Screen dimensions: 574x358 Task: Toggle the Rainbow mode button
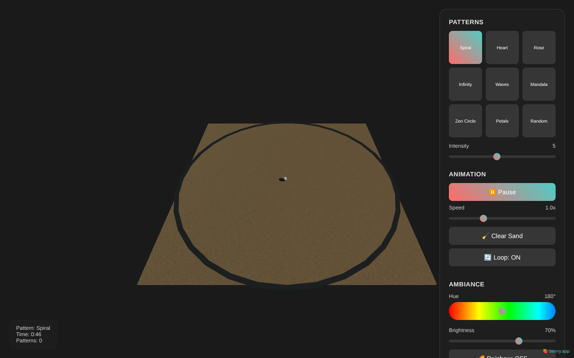coord(502,354)
